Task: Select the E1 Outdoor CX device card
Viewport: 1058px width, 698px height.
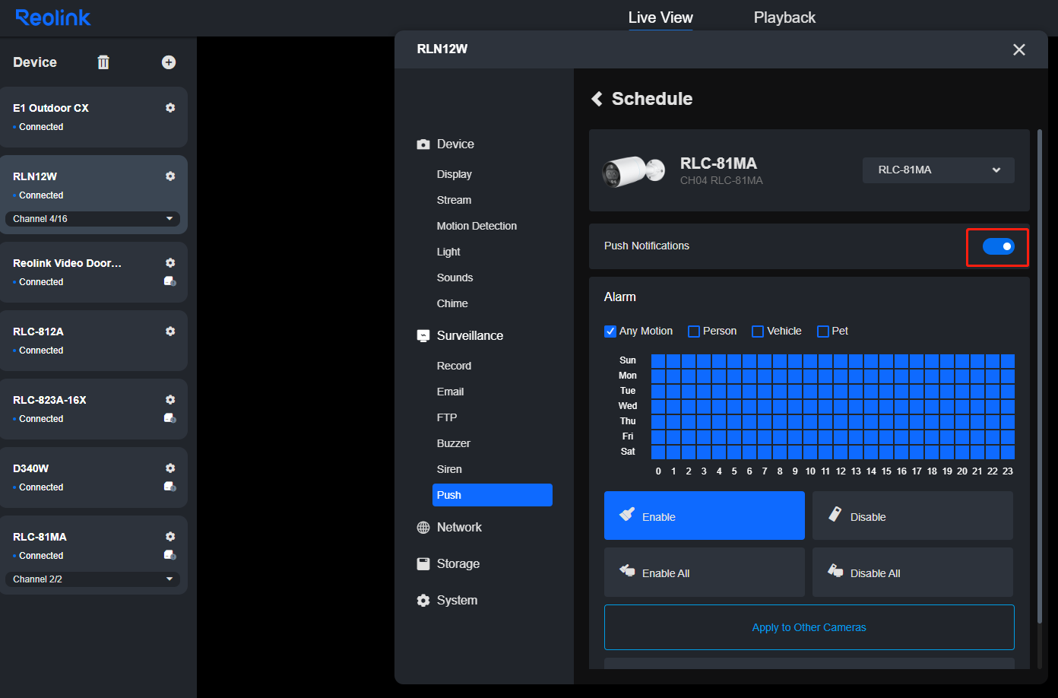Action: point(93,117)
